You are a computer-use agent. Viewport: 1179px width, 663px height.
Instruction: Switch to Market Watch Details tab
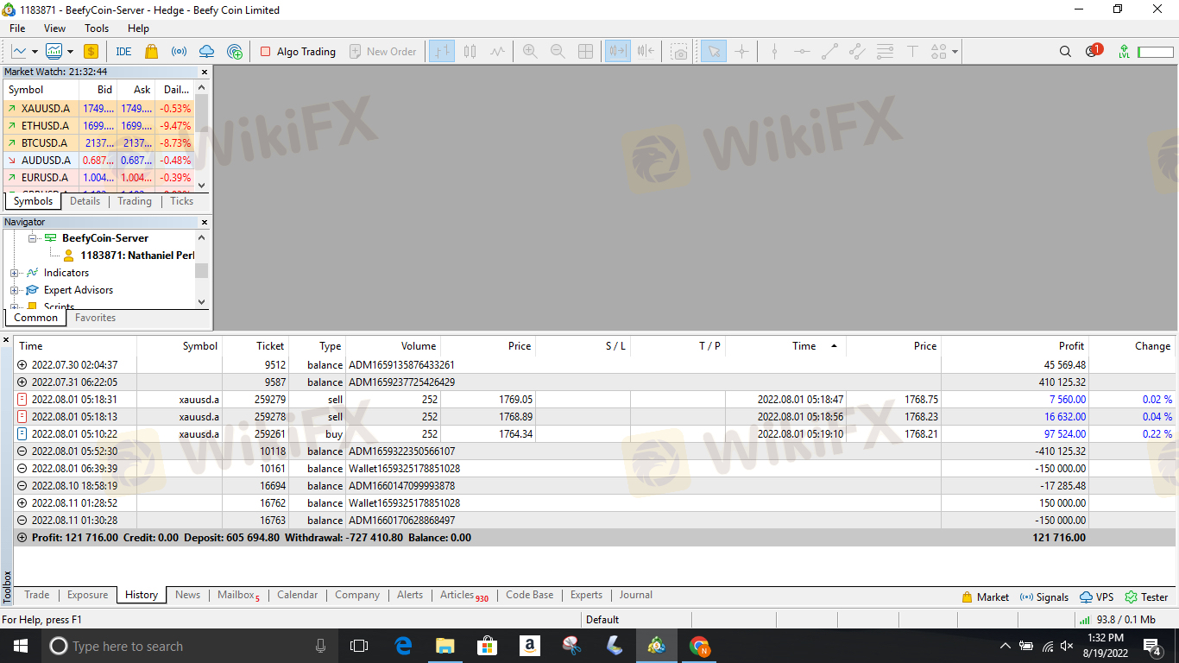click(85, 201)
